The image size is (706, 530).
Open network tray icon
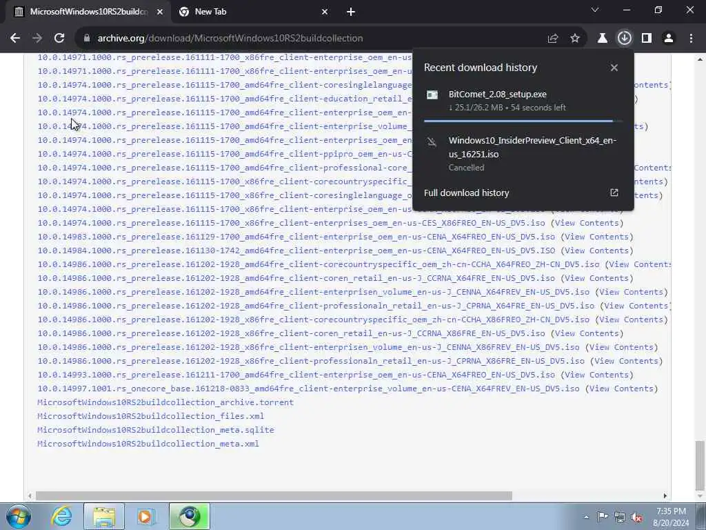click(x=620, y=517)
